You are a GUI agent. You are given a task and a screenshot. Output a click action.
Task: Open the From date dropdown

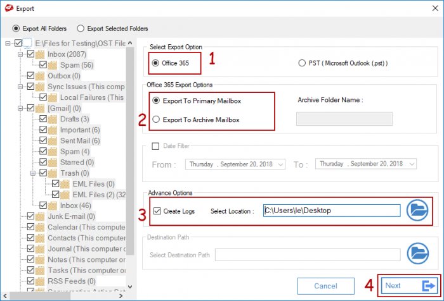coord(280,164)
